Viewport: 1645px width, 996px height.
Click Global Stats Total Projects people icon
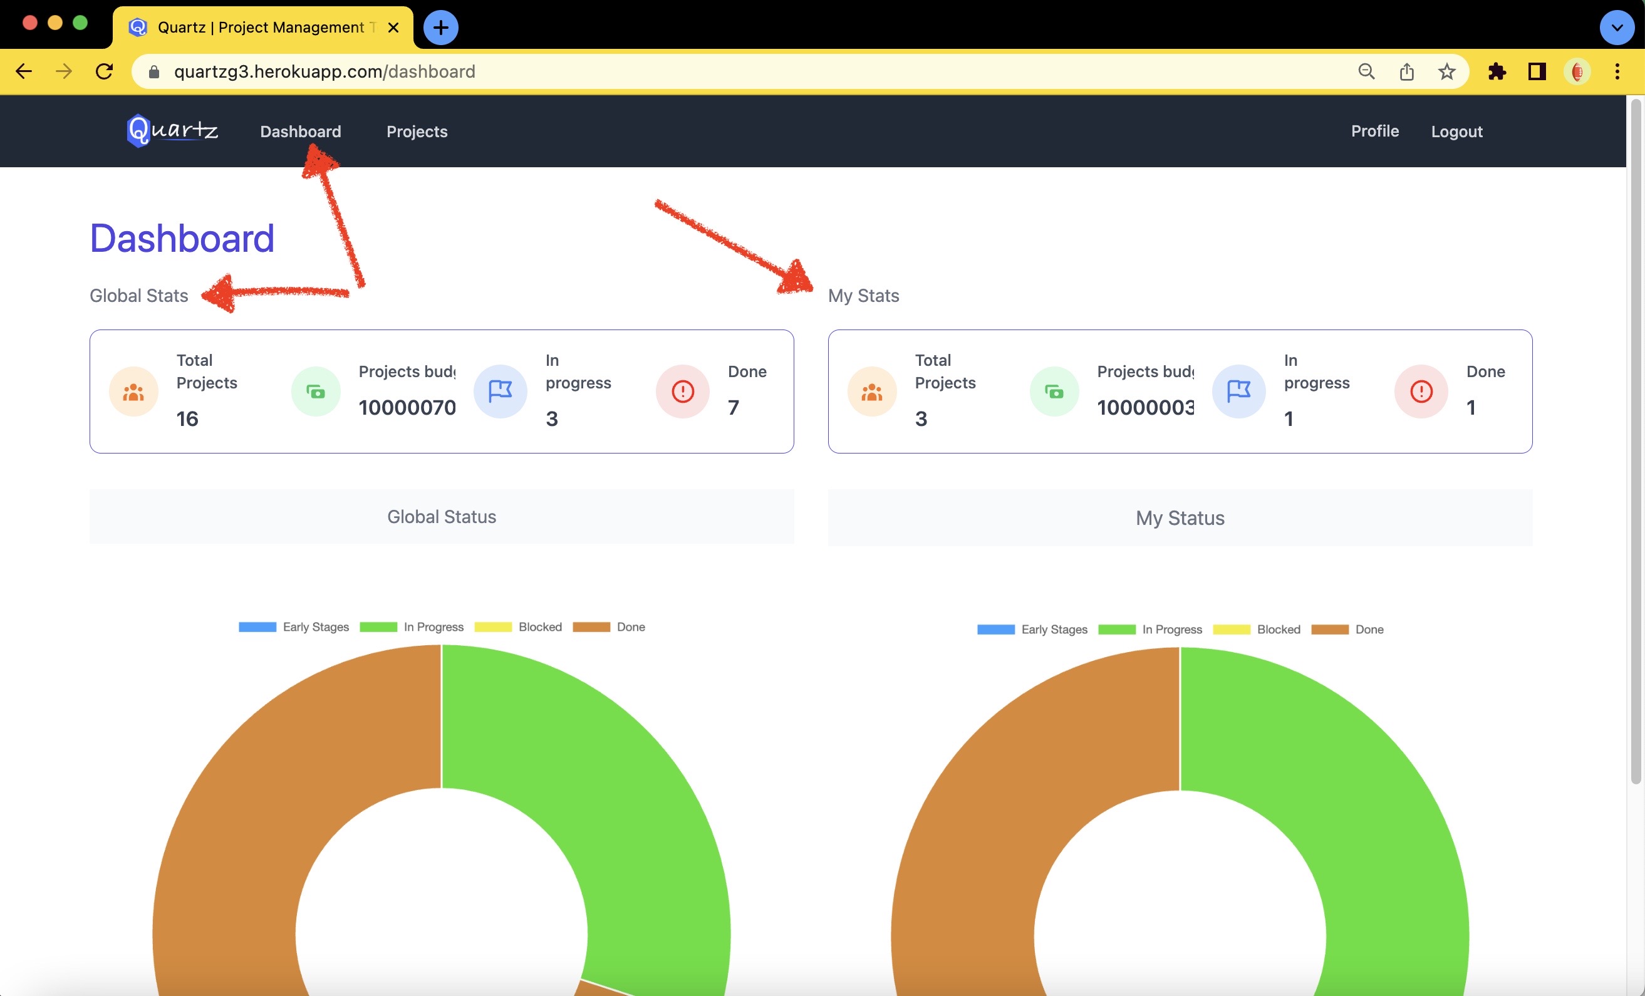133,392
